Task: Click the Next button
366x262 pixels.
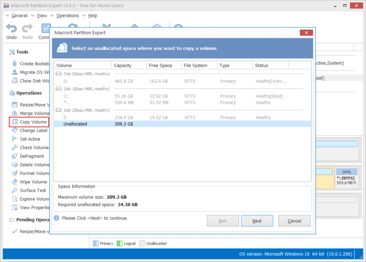Action: click(x=257, y=221)
